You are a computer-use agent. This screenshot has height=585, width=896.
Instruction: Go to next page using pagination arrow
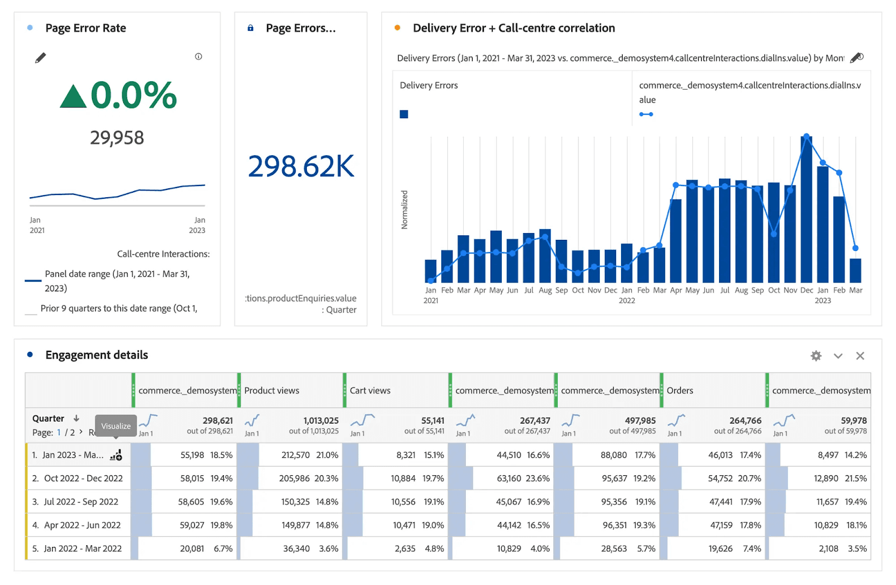pyautogui.click(x=81, y=432)
